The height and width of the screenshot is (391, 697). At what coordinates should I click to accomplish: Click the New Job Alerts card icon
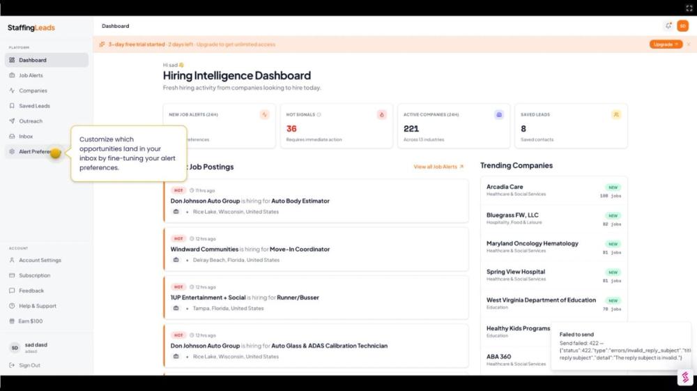tap(264, 114)
